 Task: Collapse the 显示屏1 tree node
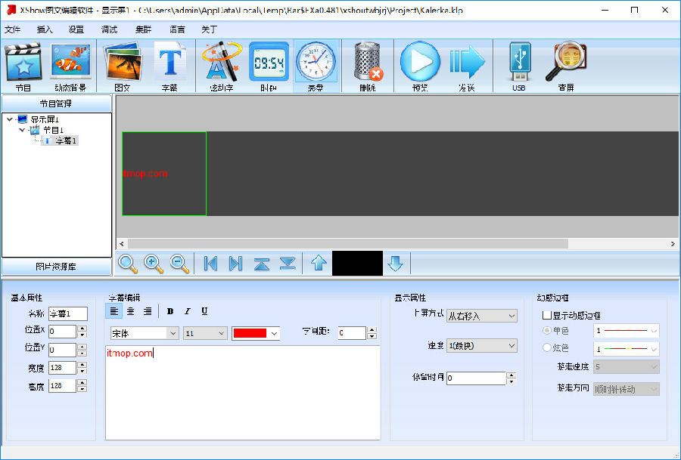[x=9, y=119]
